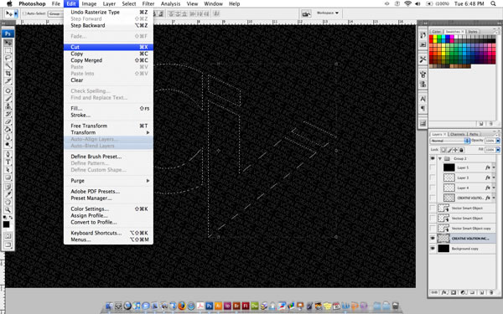503x314 pixels.
Task: Toggle the Auto-Select checkbox
Action: coord(24,13)
